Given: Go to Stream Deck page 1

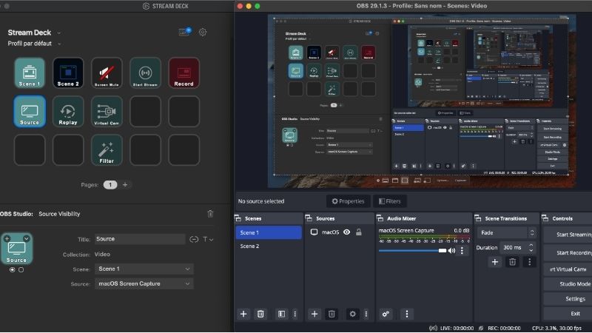Looking at the screenshot, I should pyautogui.click(x=110, y=184).
